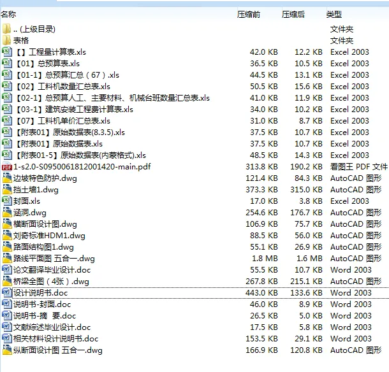Sort by the 名称 column header
The height and width of the screenshot is (372, 389).
click(x=8, y=15)
